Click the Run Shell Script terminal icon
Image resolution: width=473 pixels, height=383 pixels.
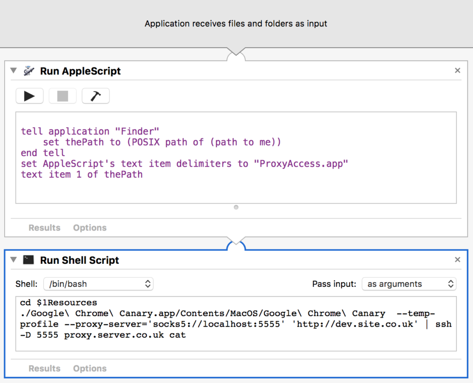[x=29, y=260]
